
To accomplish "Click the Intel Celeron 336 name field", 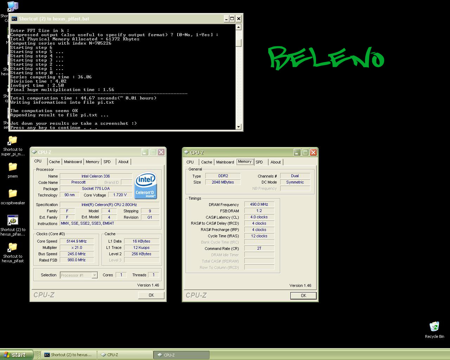I will tap(96, 176).
